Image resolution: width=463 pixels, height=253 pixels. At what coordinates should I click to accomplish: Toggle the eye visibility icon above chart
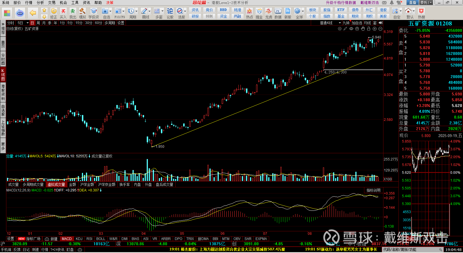pyautogui.click(x=351, y=29)
